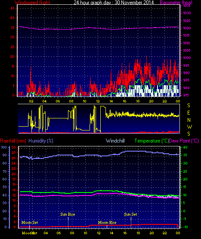
Task: Select the 'Temperature (°C)' legend label
Action: (x=152, y=141)
